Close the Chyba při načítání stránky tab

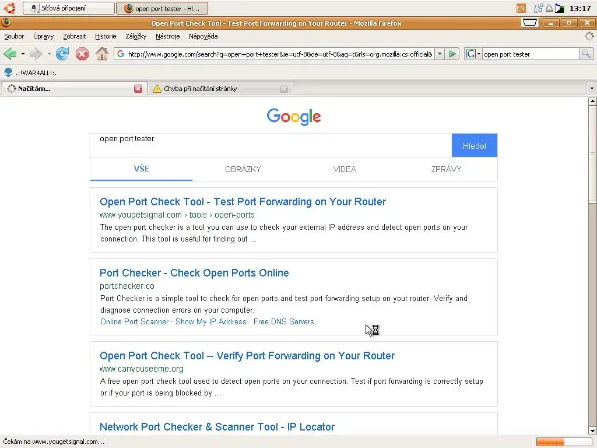coord(284,89)
